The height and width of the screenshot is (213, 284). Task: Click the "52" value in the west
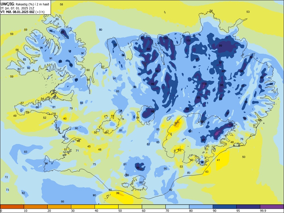(x=45, y=118)
